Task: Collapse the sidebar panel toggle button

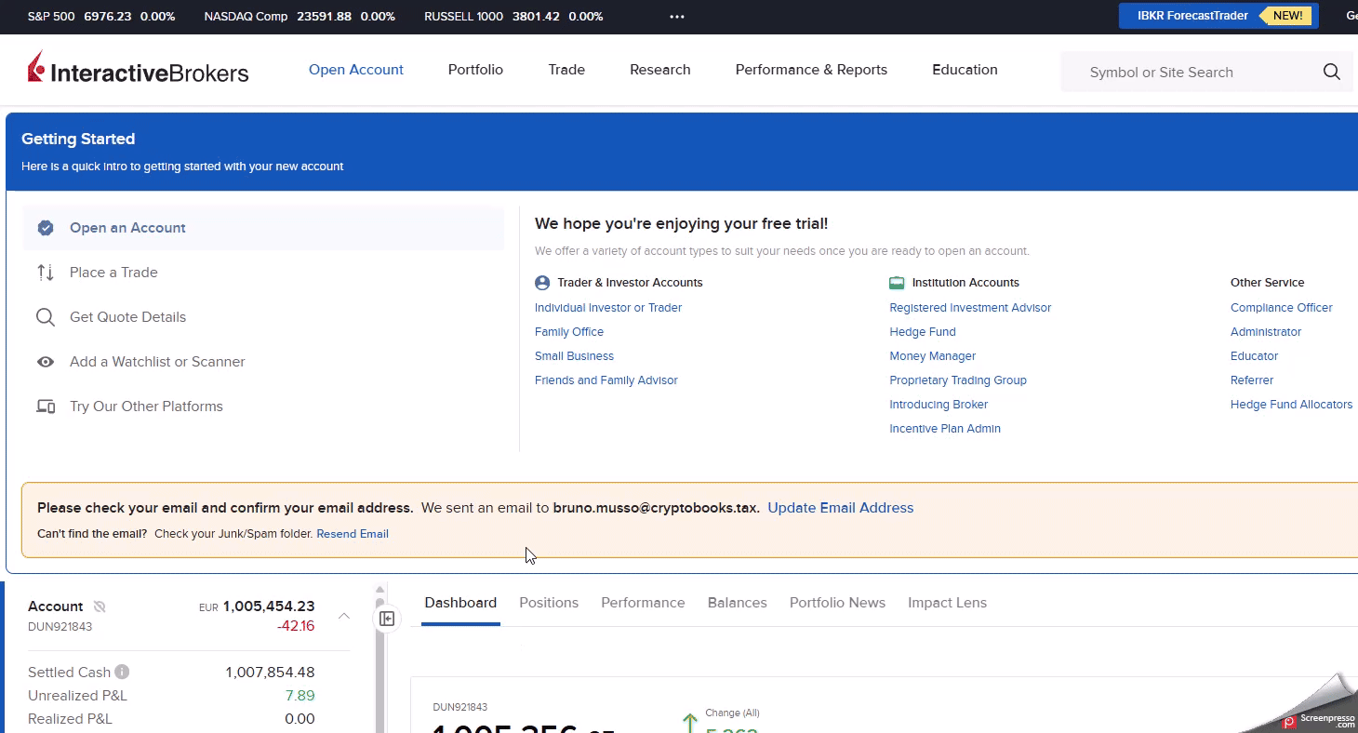Action: click(387, 619)
